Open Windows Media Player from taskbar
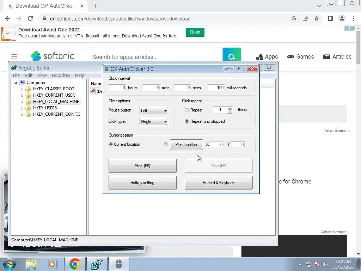Screen dimensions: 361x271 pos(53,264)
